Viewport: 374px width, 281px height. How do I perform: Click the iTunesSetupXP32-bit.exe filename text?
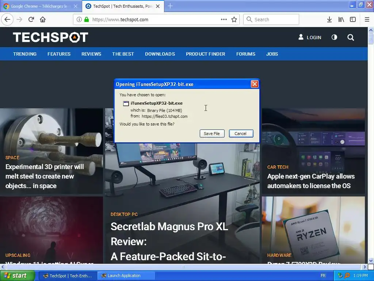157,103
